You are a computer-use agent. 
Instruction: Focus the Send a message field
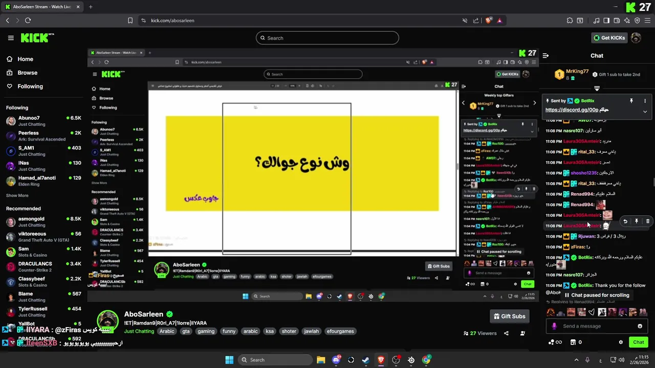coord(597,326)
